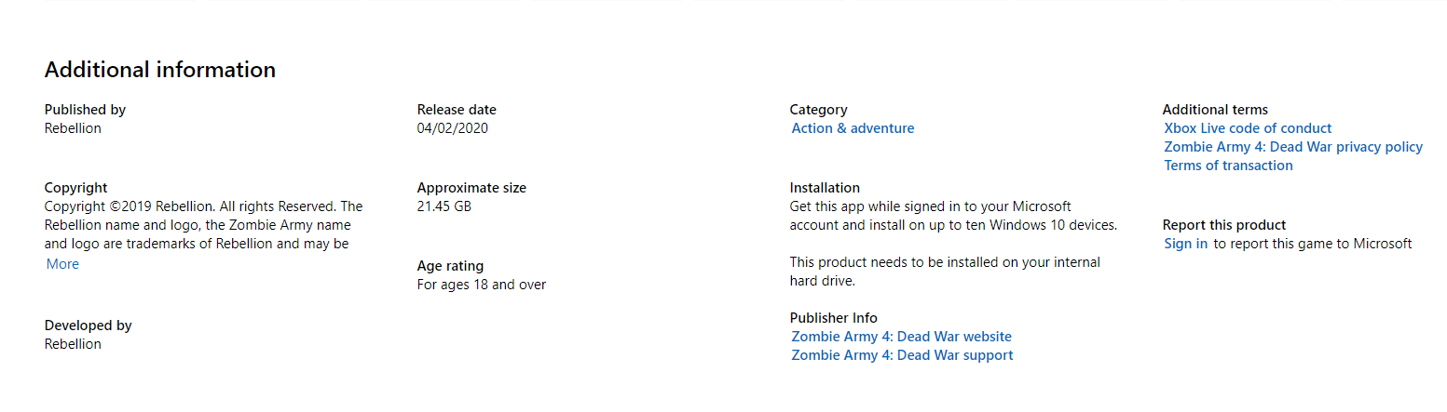The width and height of the screenshot is (1447, 412).
Task: Click Rebellion under Published by
Action: click(x=73, y=128)
